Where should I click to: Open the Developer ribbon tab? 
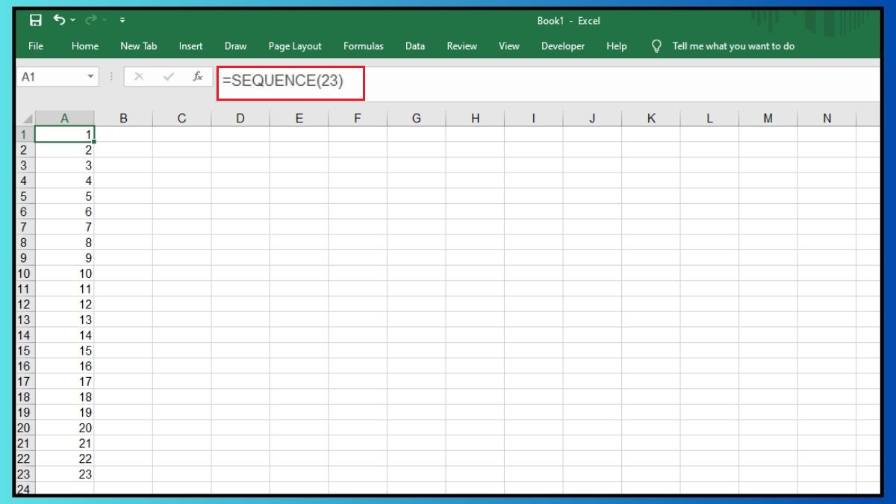(563, 46)
